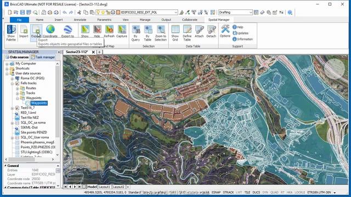Viewport: 351px width, 197px height.
Task: Select objects By Query
Action: coord(135,33)
